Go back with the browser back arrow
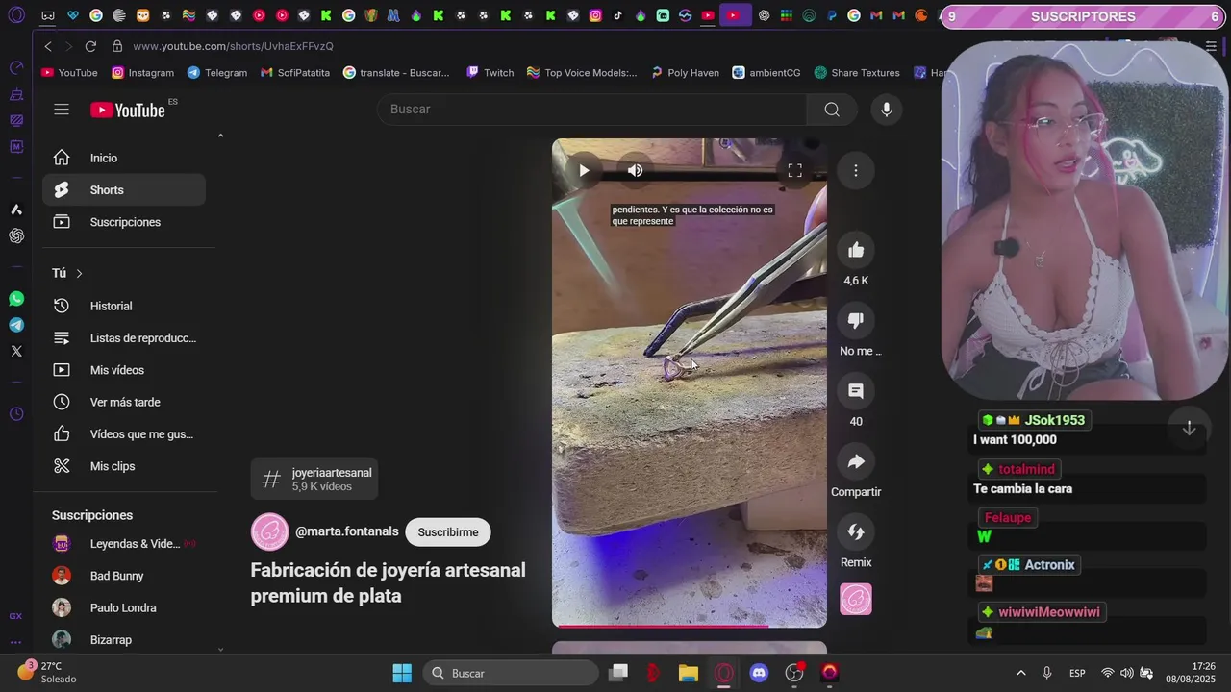 tap(48, 46)
